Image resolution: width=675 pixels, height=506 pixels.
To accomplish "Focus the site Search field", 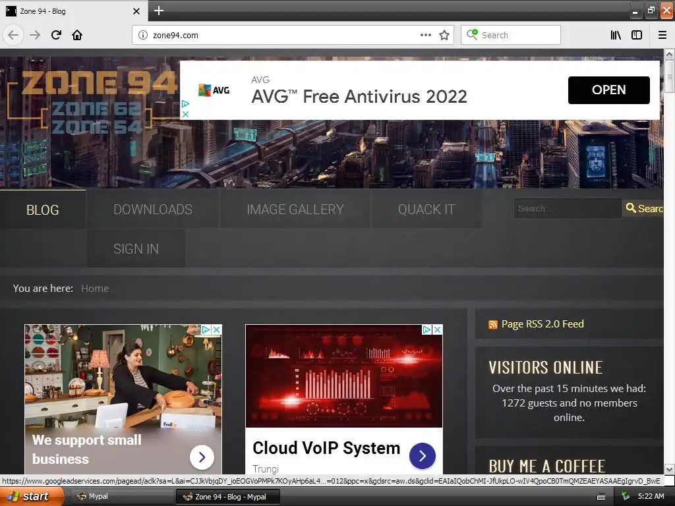I will pyautogui.click(x=568, y=208).
